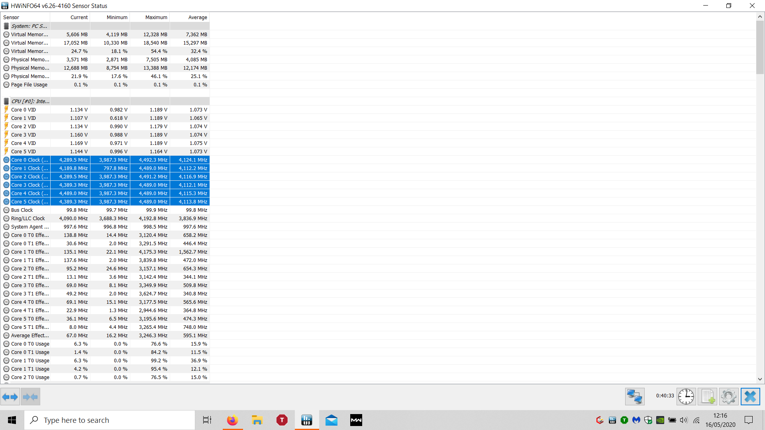Click the 4,124.1 MHz average value

pyautogui.click(x=193, y=160)
